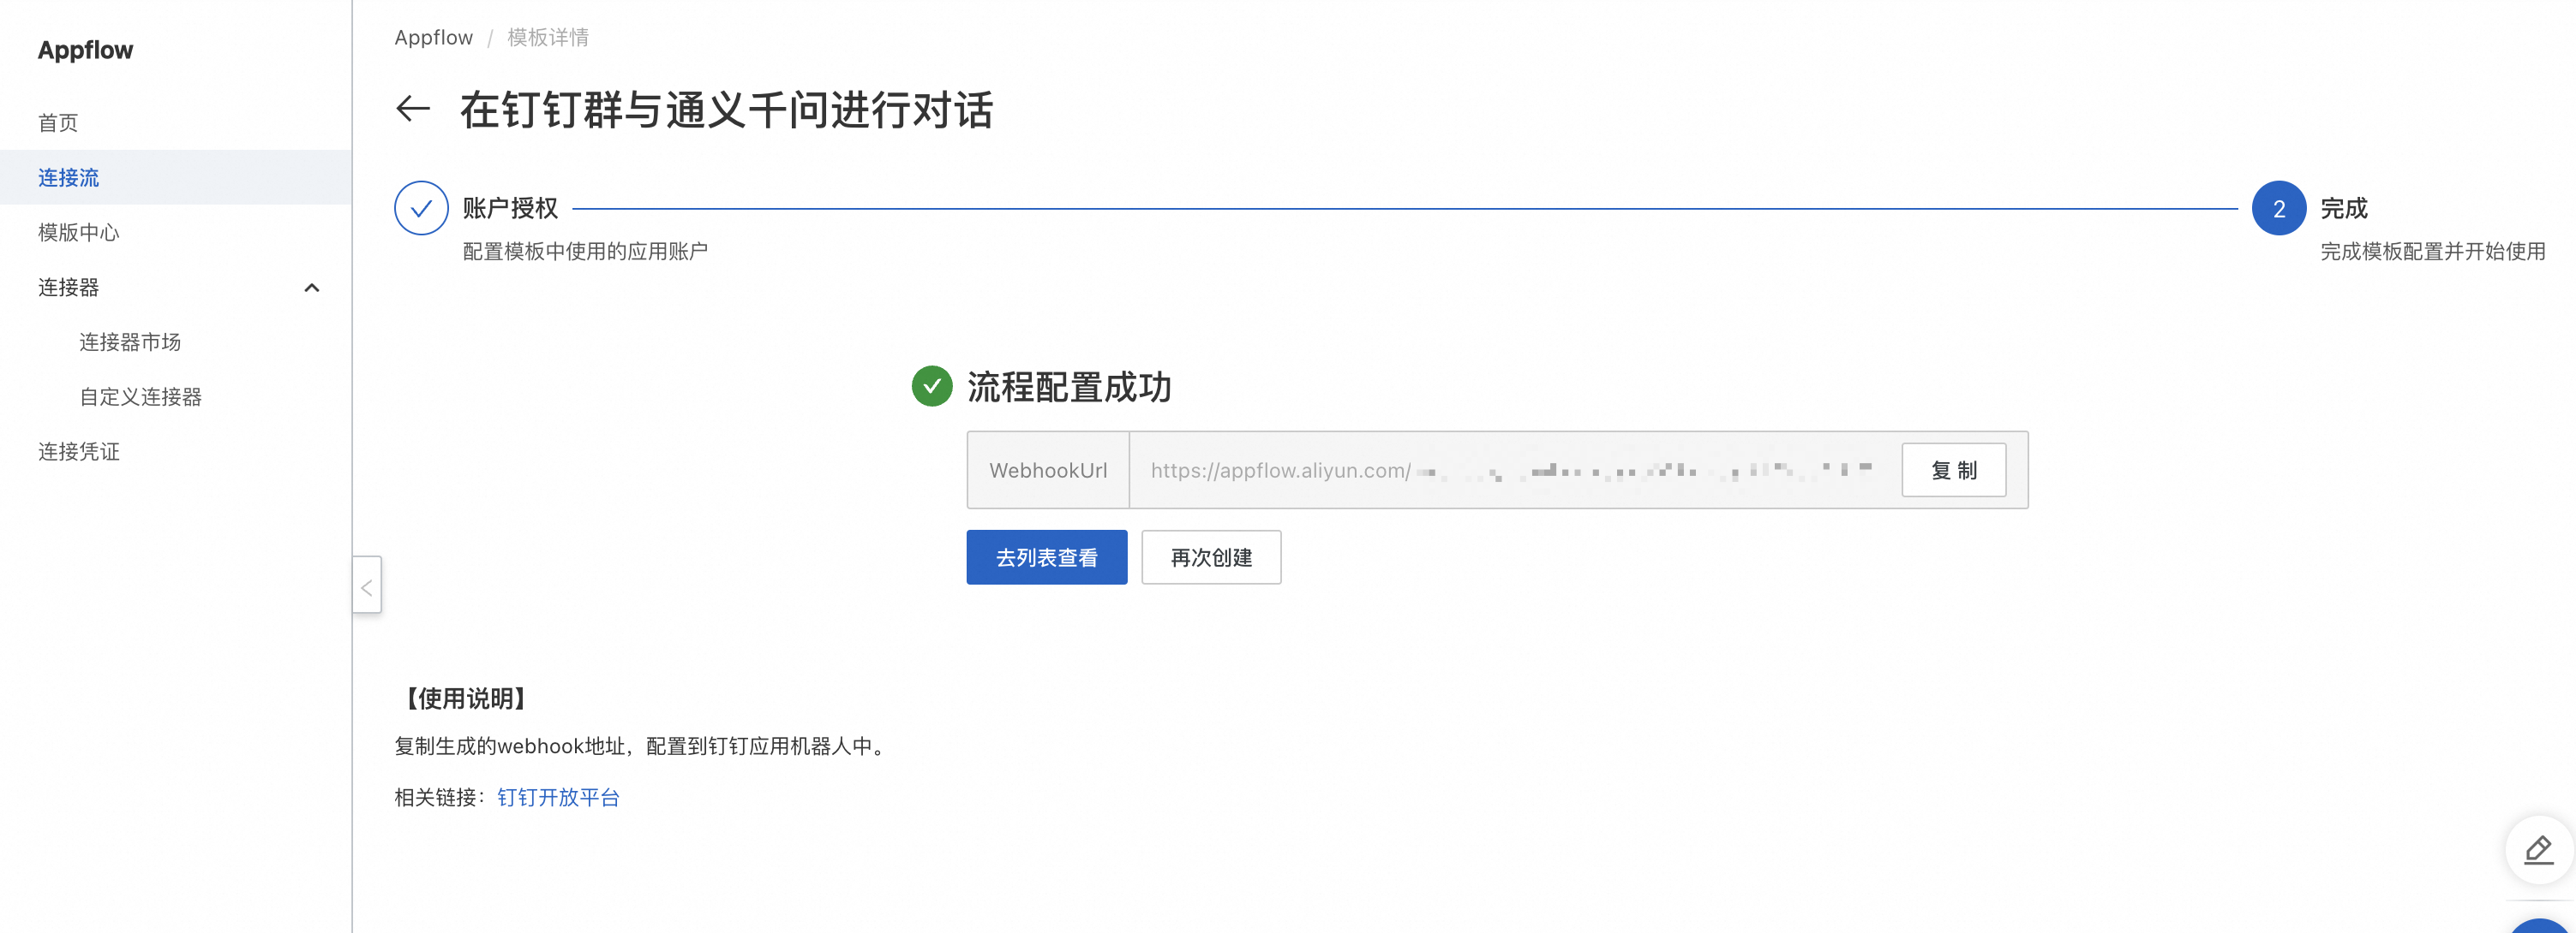
Task: Collapse the 连接器 menu chevron
Action: [x=312, y=288]
